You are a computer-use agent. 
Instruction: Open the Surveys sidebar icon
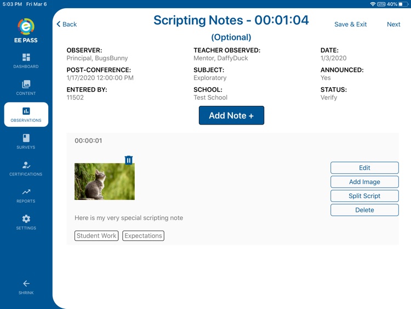(x=26, y=138)
